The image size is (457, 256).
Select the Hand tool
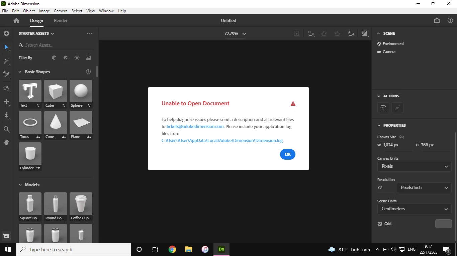6,142
